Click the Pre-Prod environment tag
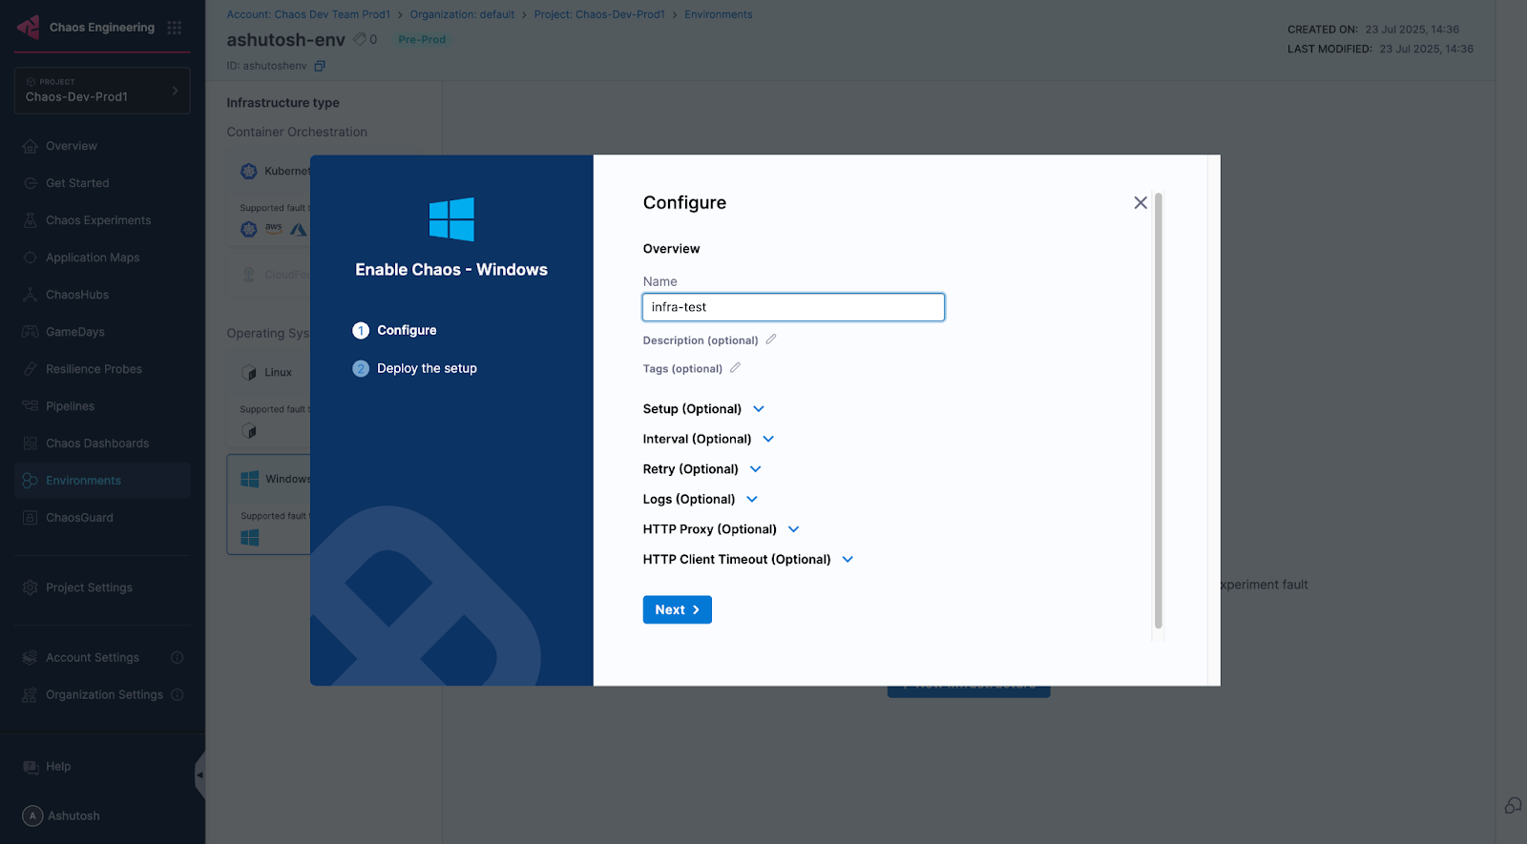Viewport: 1527px width, 844px height. tap(422, 39)
